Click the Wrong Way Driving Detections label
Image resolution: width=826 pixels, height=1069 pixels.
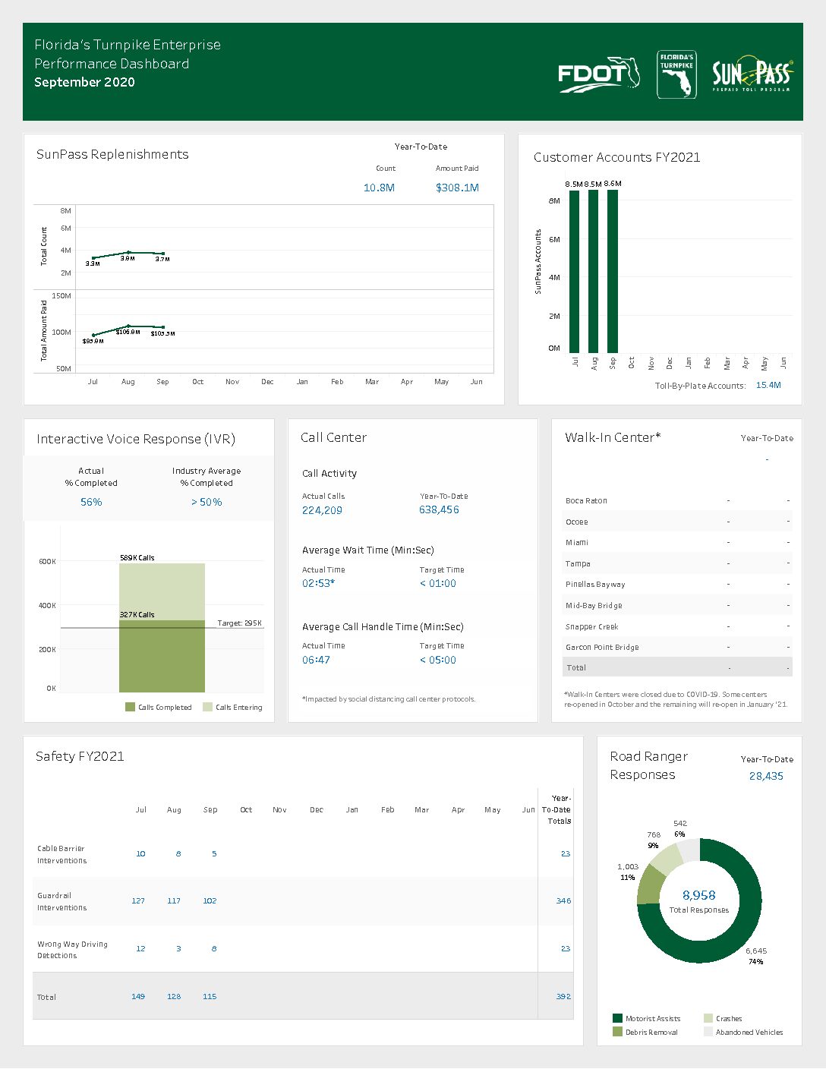pyautogui.click(x=72, y=949)
